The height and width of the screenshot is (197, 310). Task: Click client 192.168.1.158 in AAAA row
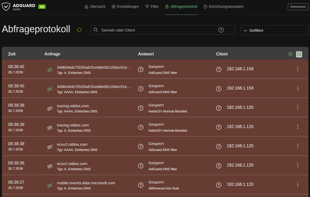click(x=240, y=88)
